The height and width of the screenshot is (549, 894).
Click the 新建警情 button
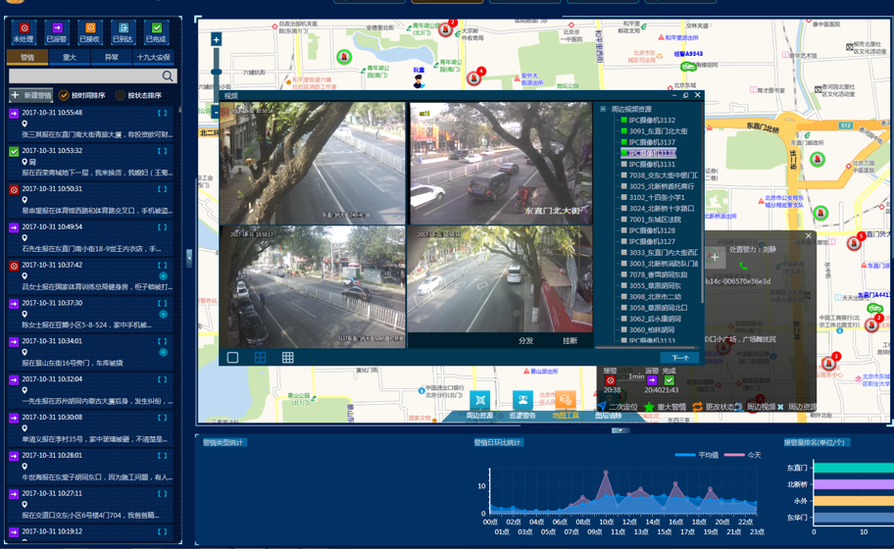tap(30, 96)
